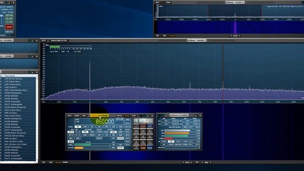Zoom in using the right ZOOM arrow, main spectrum
The image size is (304, 171).
point(191,162)
